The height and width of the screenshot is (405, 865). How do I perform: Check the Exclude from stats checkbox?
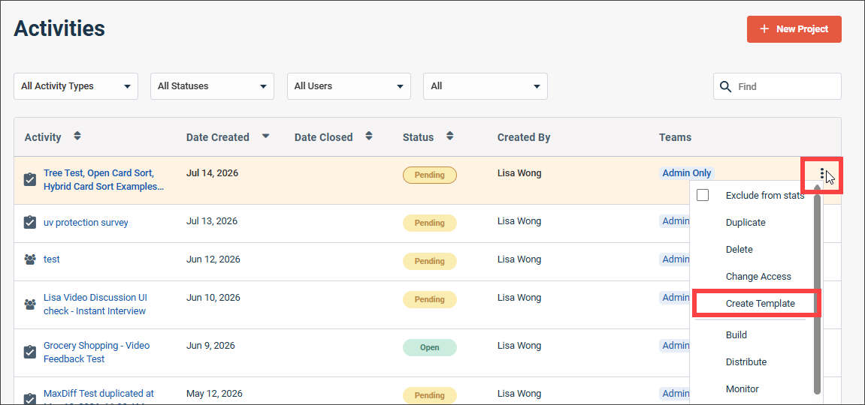pyautogui.click(x=702, y=195)
